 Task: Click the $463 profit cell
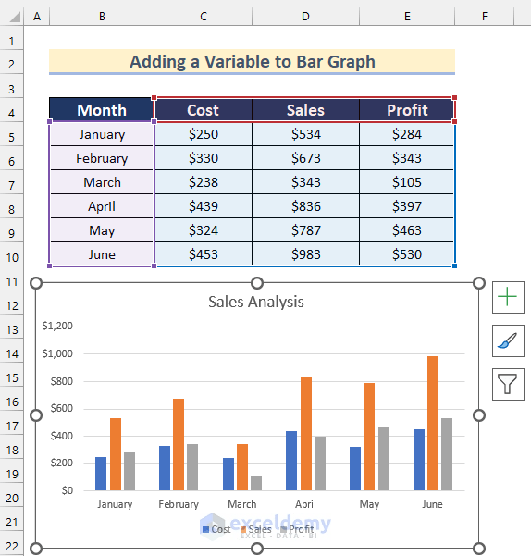pos(407,230)
